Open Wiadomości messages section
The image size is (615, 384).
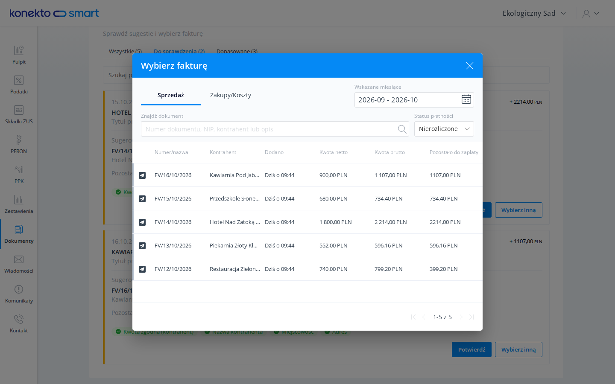[x=19, y=264]
